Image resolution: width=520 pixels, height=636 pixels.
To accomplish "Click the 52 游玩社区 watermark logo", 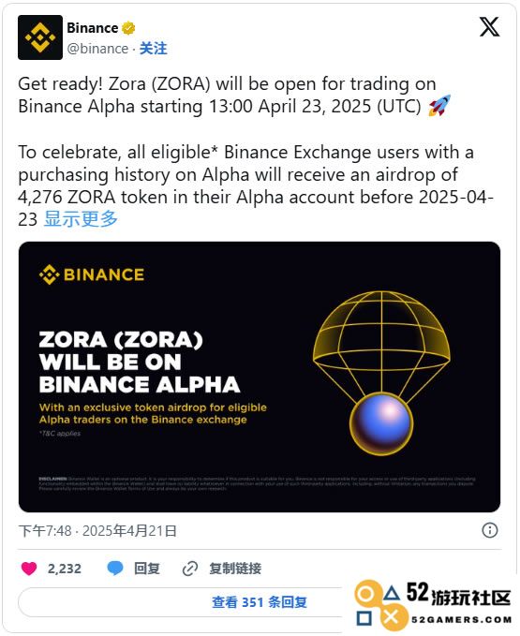I will [x=433, y=604].
